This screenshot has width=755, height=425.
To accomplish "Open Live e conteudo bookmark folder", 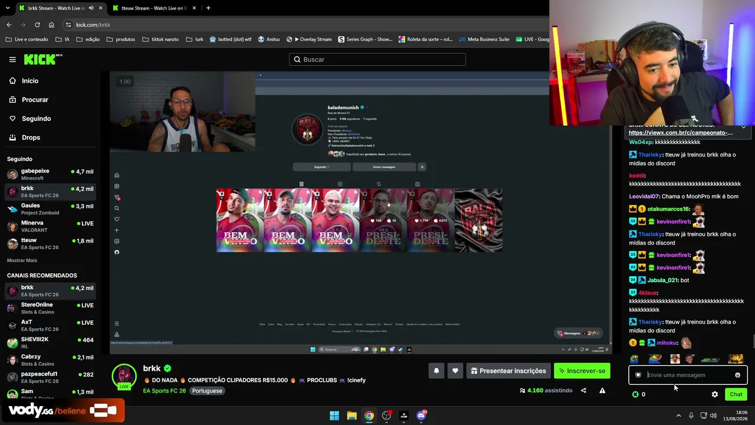I will click(27, 40).
